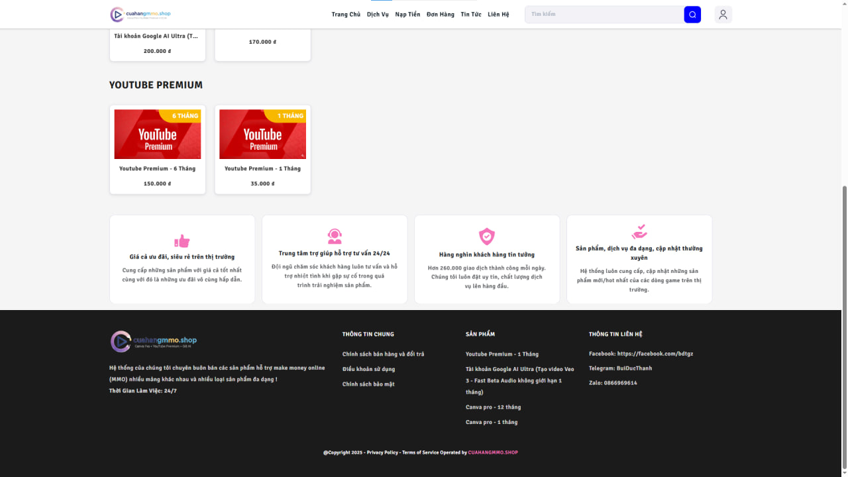Open the Trang Chủ menu item
The width and height of the screenshot is (848, 477).
click(346, 15)
